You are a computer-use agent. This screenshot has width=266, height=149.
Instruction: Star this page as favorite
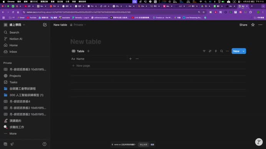(x=253, y=25)
